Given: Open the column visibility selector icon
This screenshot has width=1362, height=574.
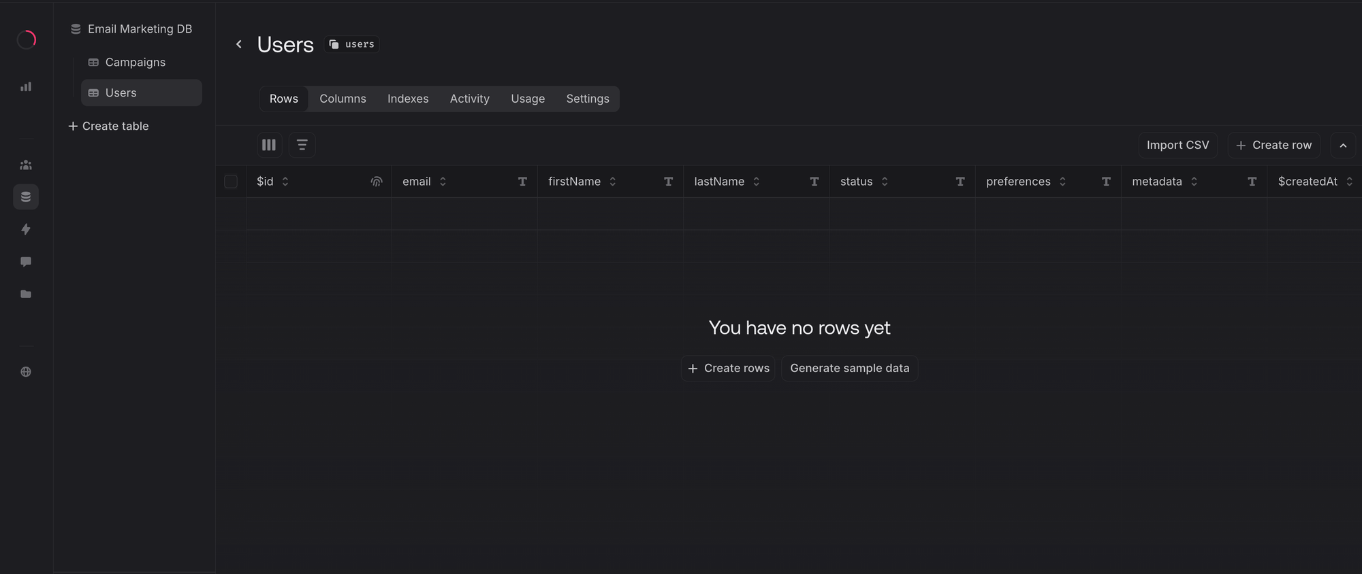Looking at the screenshot, I should pos(269,145).
